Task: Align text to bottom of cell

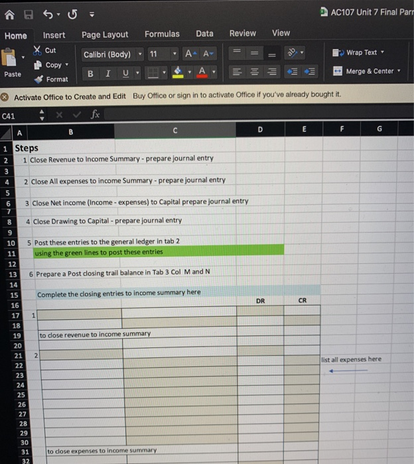Action: pos(272,54)
